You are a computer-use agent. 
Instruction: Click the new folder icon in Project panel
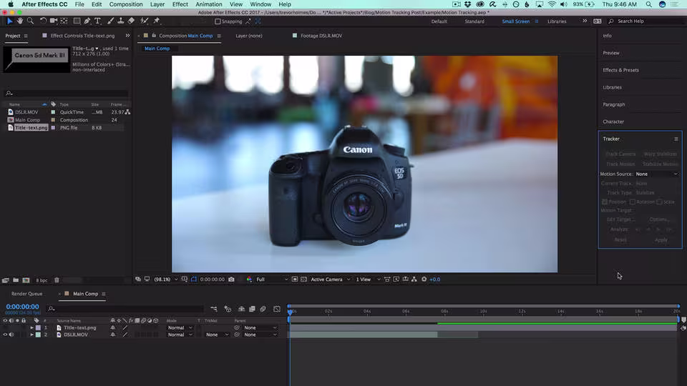pos(16,280)
